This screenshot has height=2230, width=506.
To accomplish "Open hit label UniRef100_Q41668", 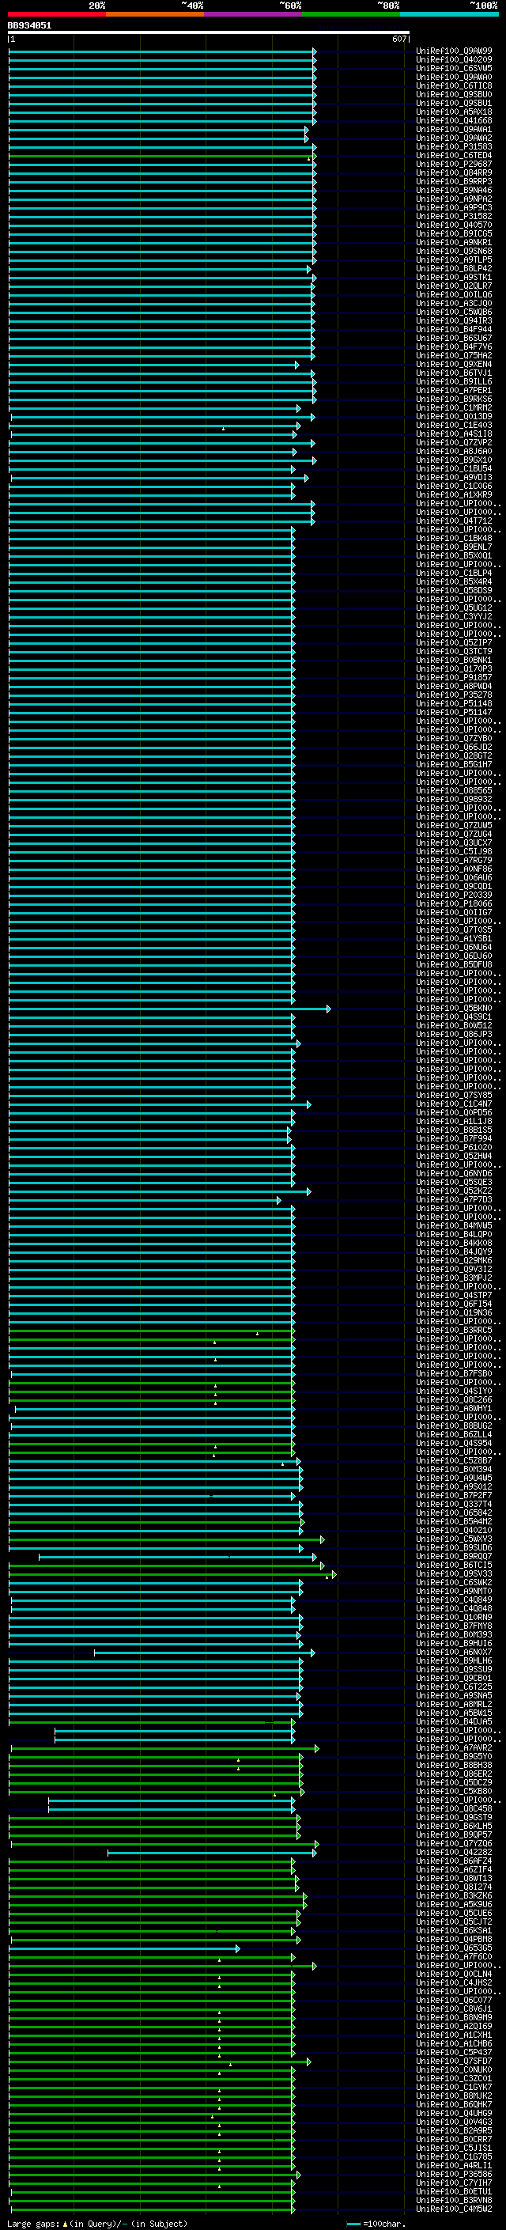I will (x=454, y=120).
